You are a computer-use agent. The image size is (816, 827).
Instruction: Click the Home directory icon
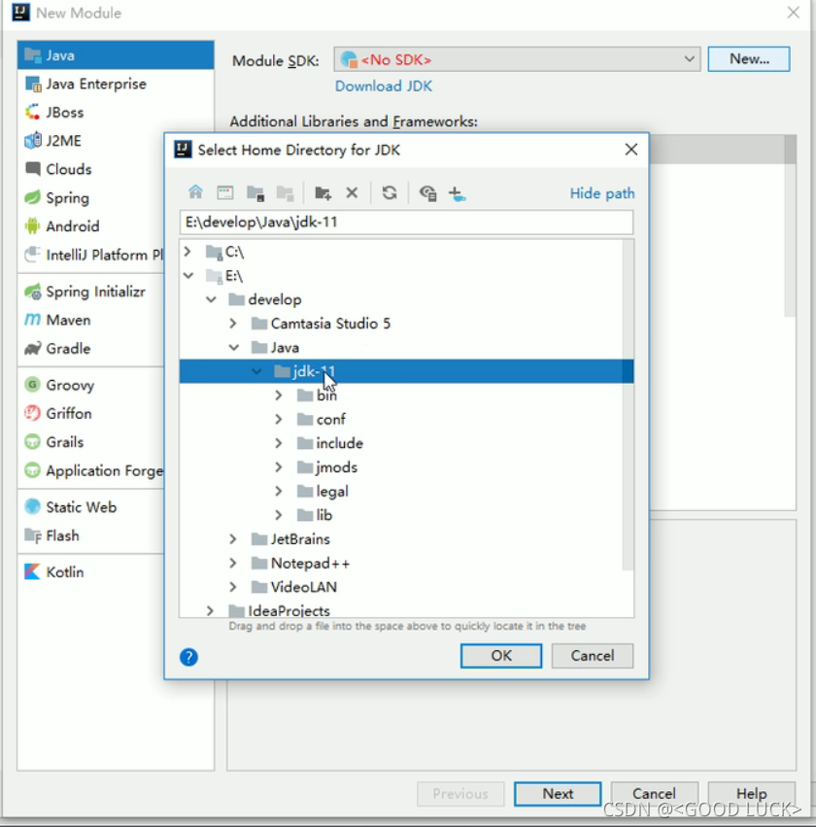click(x=195, y=191)
